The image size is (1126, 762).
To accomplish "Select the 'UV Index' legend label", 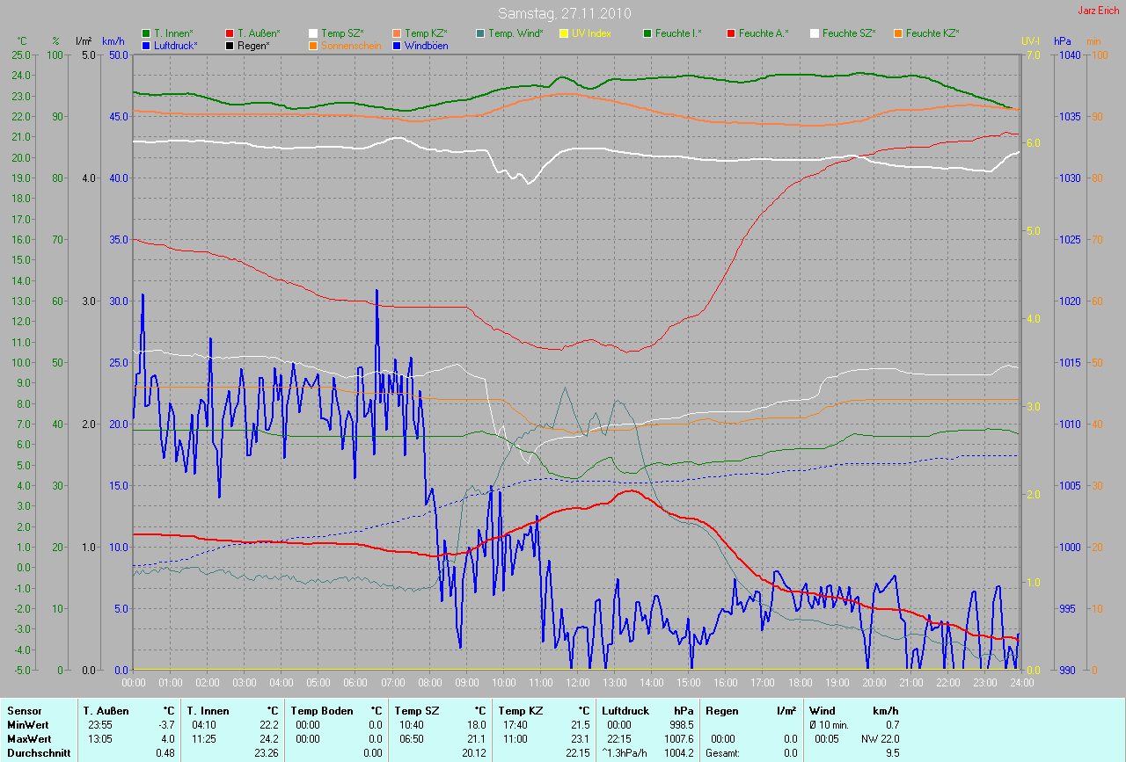I will (591, 33).
